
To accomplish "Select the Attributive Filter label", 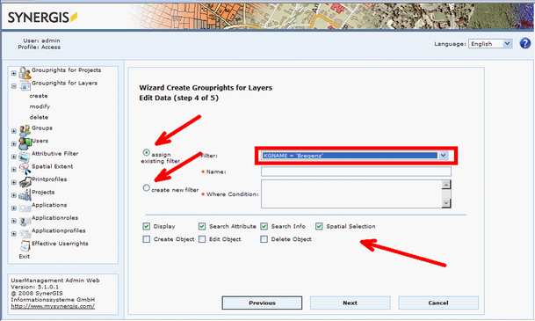I will coord(55,154).
